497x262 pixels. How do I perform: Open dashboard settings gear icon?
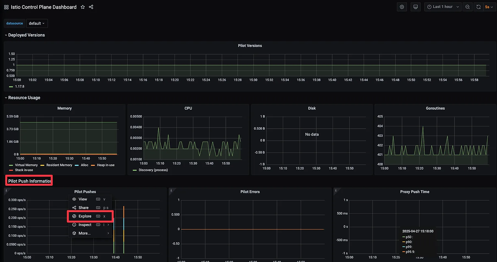402,7
